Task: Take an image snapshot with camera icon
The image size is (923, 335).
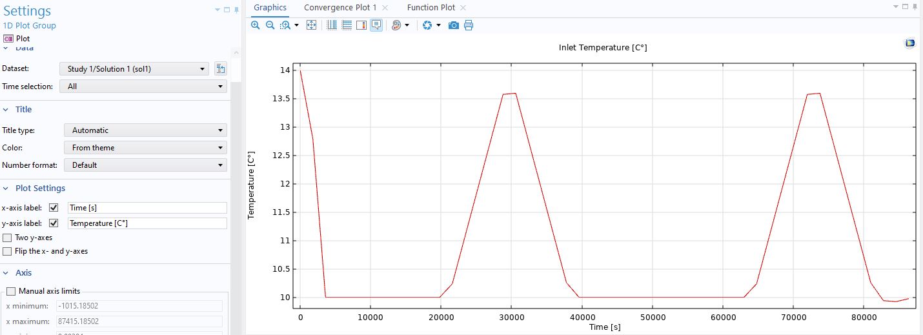Action: [x=454, y=25]
